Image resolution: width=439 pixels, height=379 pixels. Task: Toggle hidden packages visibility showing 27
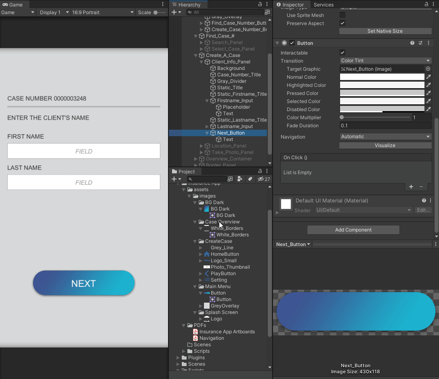[264, 179]
